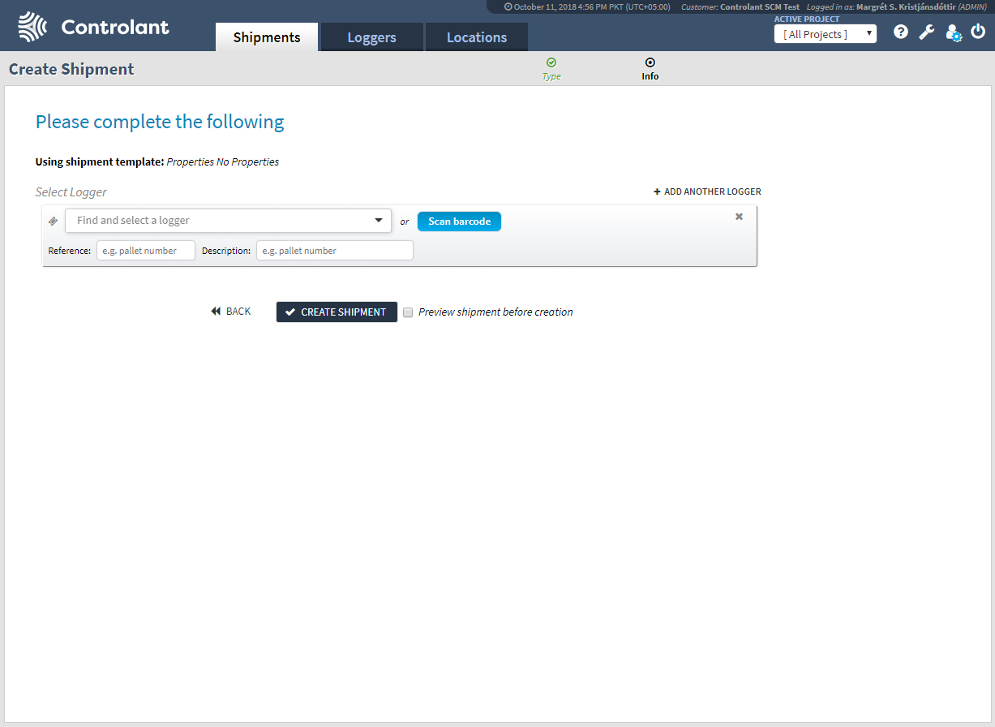The width and height of the screenshot is (995, 727).
Task: Open the wrench settings icon
Action: pyautogui.click(x=926, y=32)
